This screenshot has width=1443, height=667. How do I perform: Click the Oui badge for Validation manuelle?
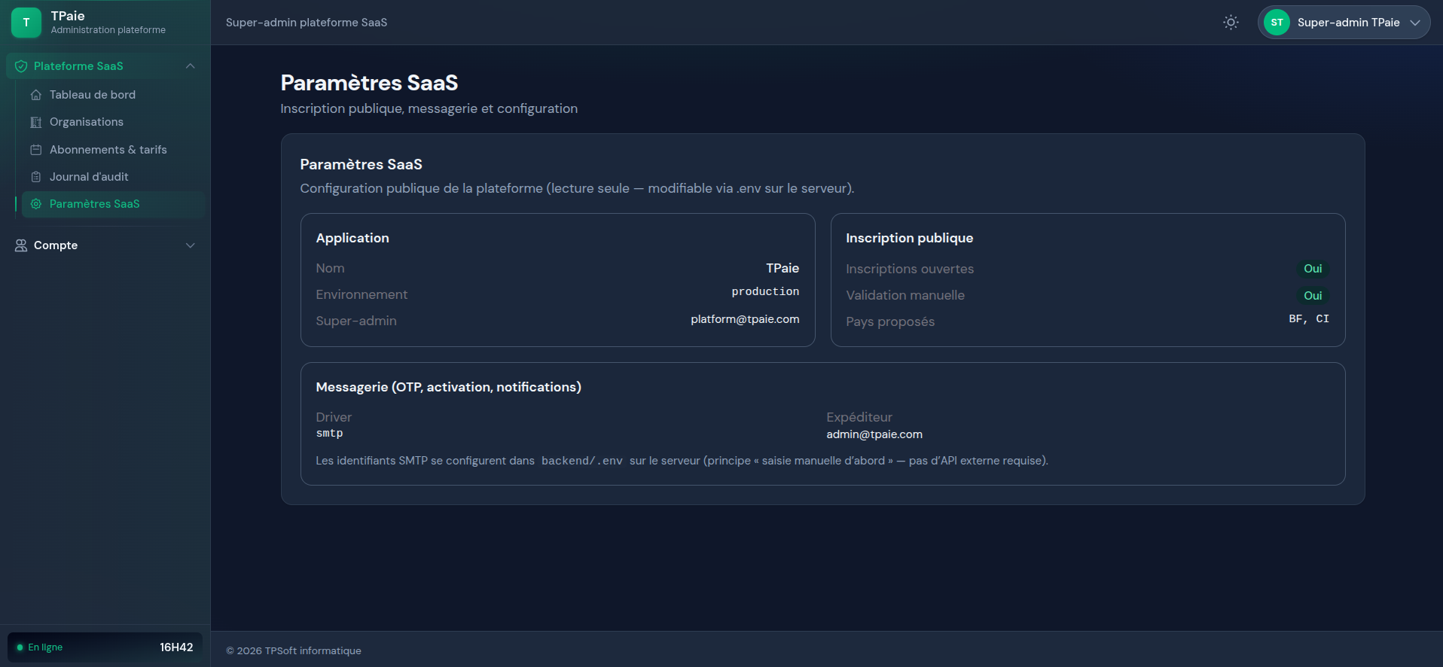point(1313,296)
